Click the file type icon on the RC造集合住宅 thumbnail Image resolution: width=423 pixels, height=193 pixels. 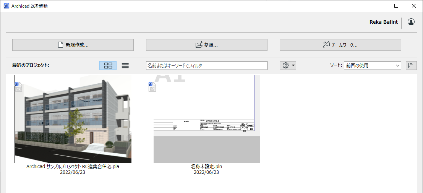[18, 87]
